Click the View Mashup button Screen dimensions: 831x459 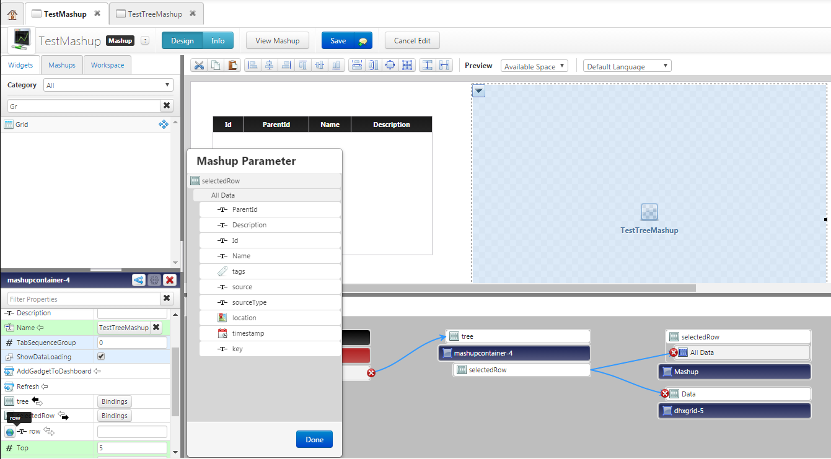coord(278,41)
